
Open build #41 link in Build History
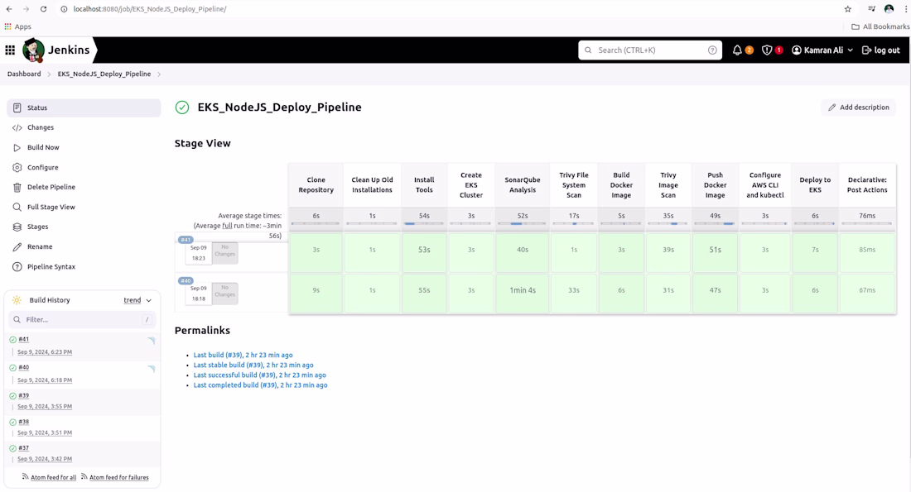tap(24, 339)
